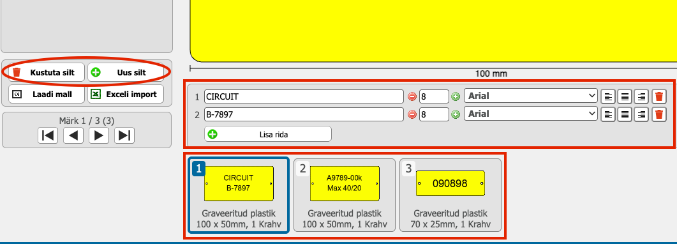Click font size field of B-7897 row
677x244 pixels.
(434, 114)
